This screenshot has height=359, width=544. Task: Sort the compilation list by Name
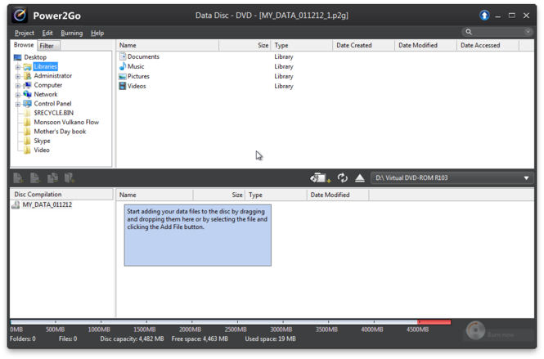coord(155,195)
